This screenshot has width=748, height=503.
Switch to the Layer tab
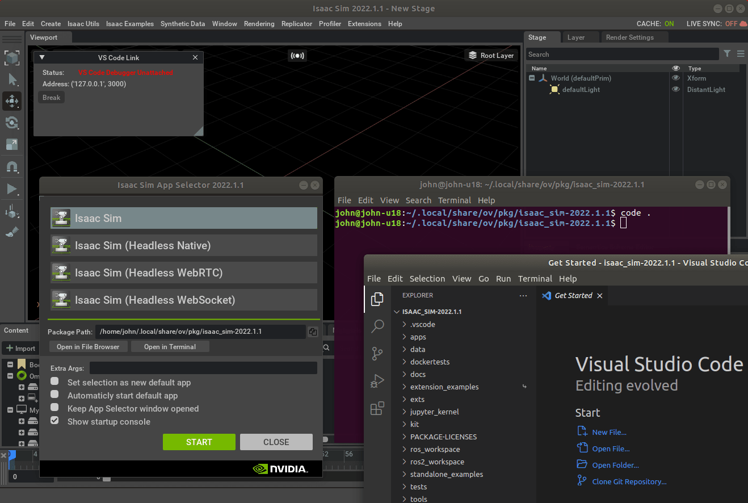pyautogui.click(x=576, y=37)
